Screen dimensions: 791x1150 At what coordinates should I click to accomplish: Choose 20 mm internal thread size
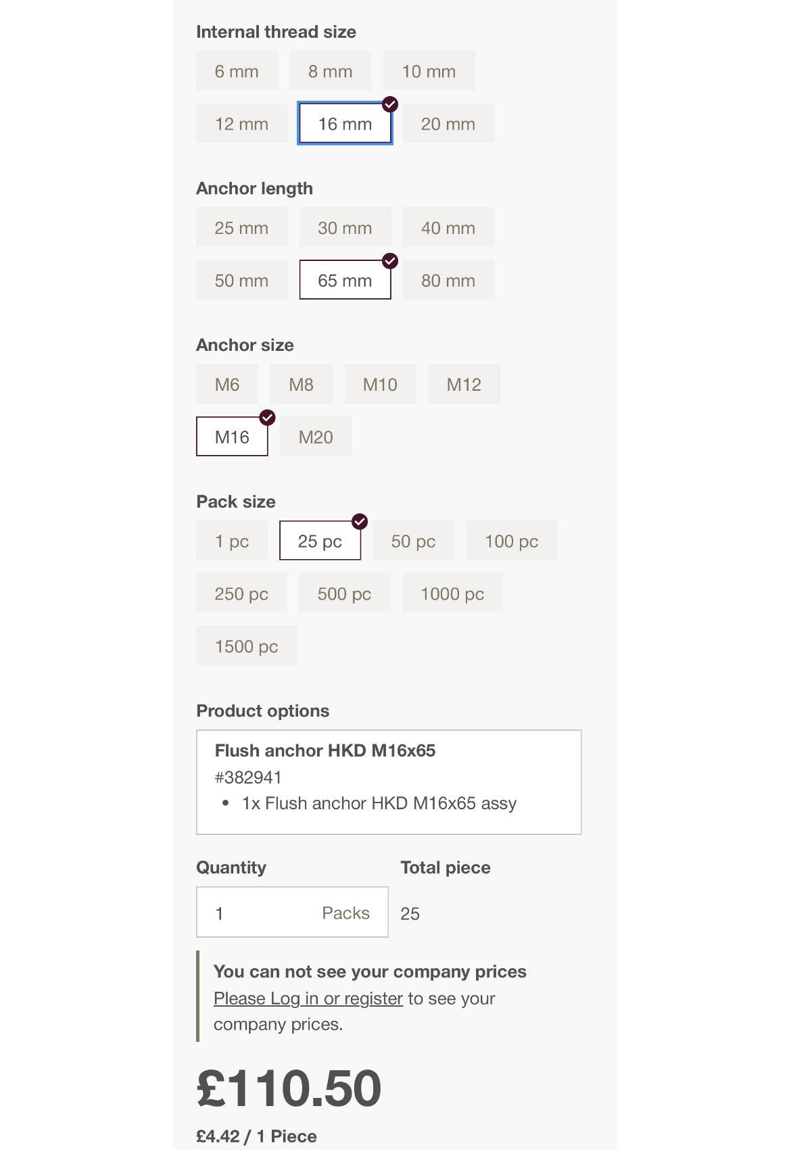[x=448, y=124]
